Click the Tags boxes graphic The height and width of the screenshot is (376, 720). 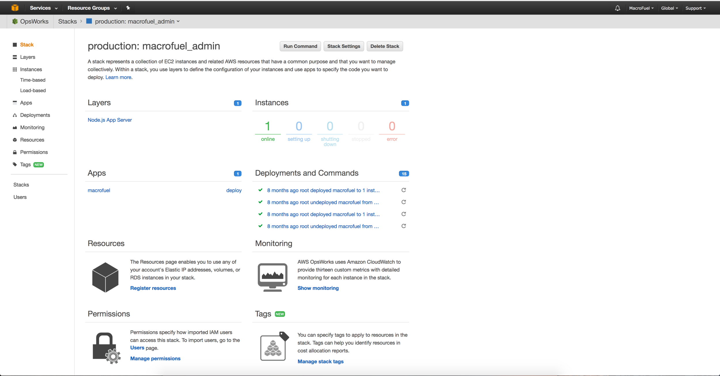pos(274,346)
